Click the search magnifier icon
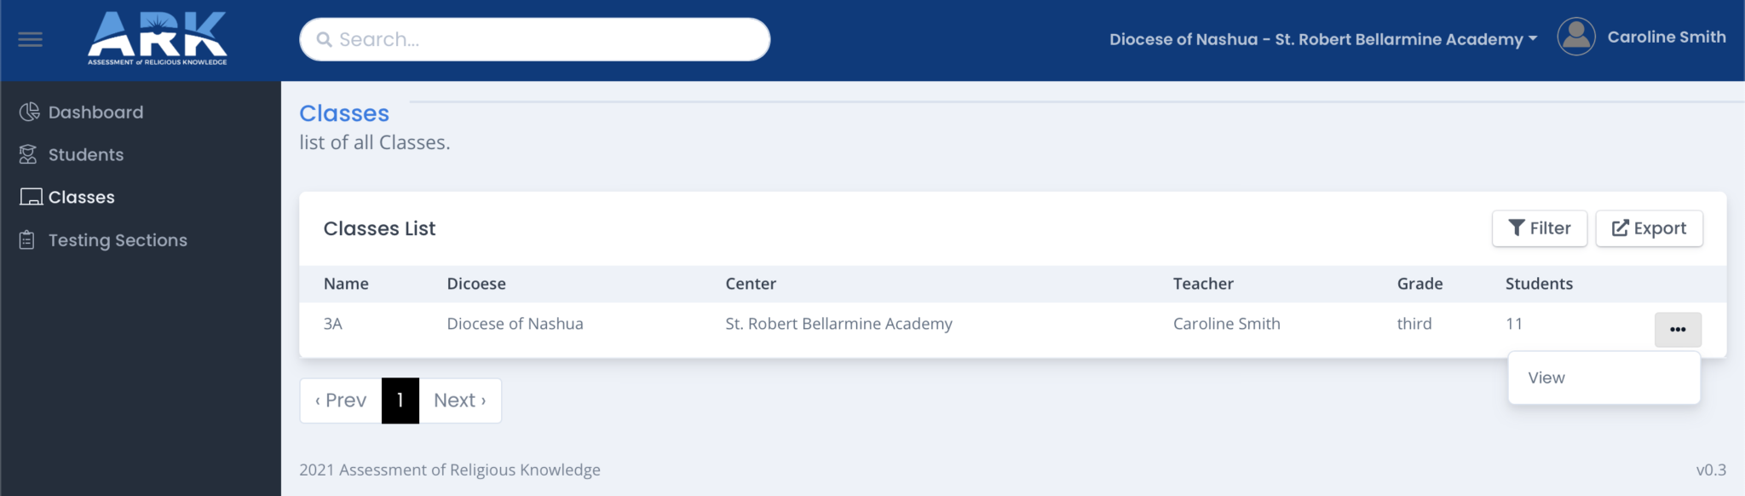The image size is (1745, 496). [325, 39]
